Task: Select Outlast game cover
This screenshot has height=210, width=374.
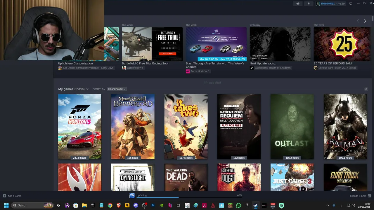Action: pyautogui.click(x=292, y=127)
